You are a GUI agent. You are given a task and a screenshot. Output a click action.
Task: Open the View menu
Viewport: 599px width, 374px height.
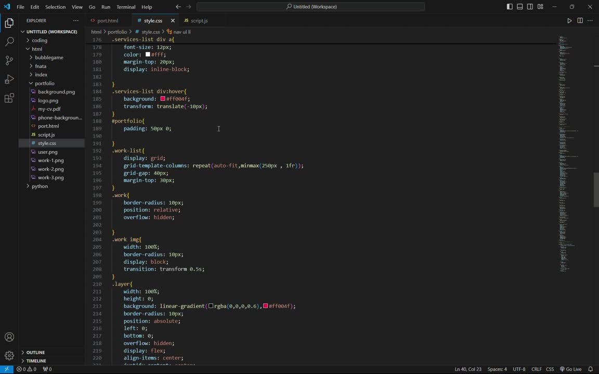(77, 7)
